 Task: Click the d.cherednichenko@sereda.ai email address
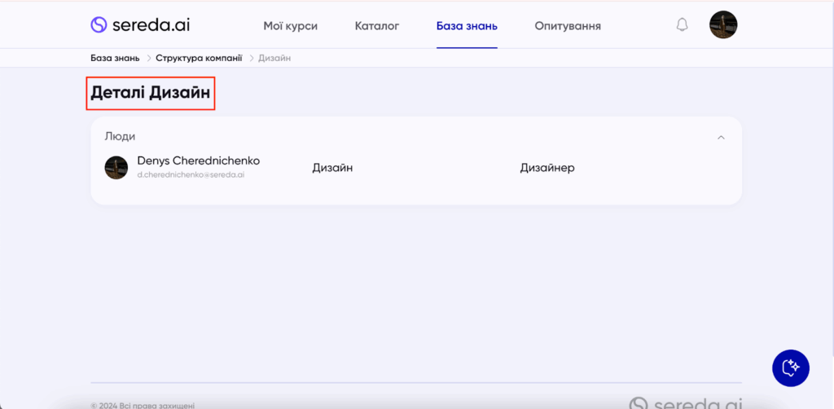pos(191,175)
